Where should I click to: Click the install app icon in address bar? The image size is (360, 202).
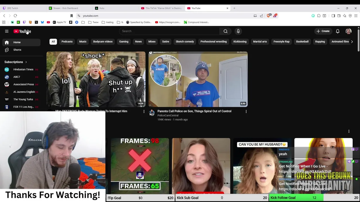click(x=255, y=16)
